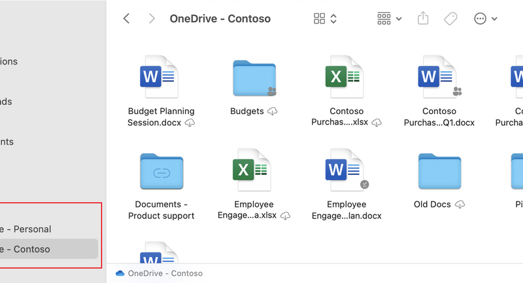This screenshot has height=283, width=523.
Task: Click the forward navigation arrow
Action: click(152, 19)
